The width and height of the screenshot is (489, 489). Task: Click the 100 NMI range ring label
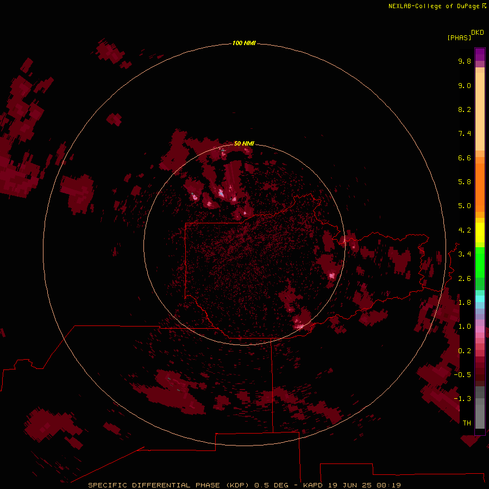tap(244, 43)
